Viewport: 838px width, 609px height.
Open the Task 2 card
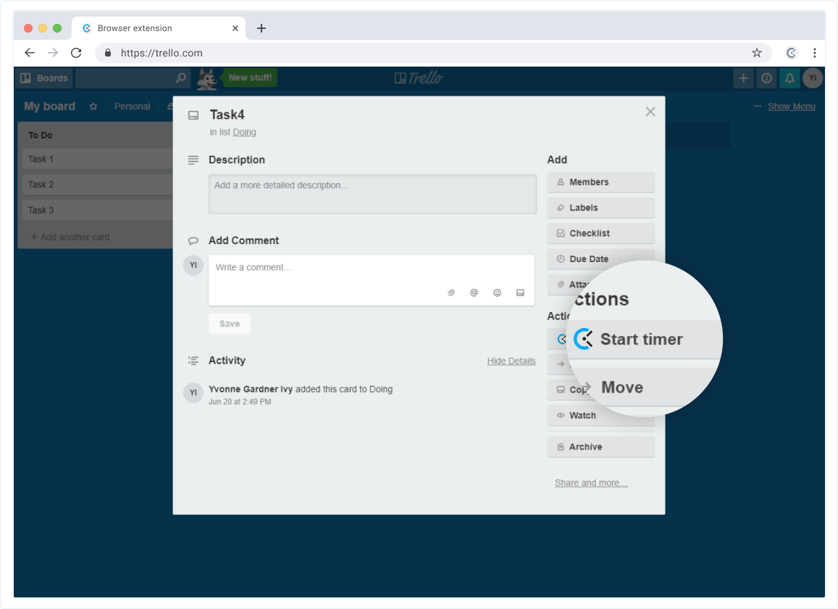[98, 185]
